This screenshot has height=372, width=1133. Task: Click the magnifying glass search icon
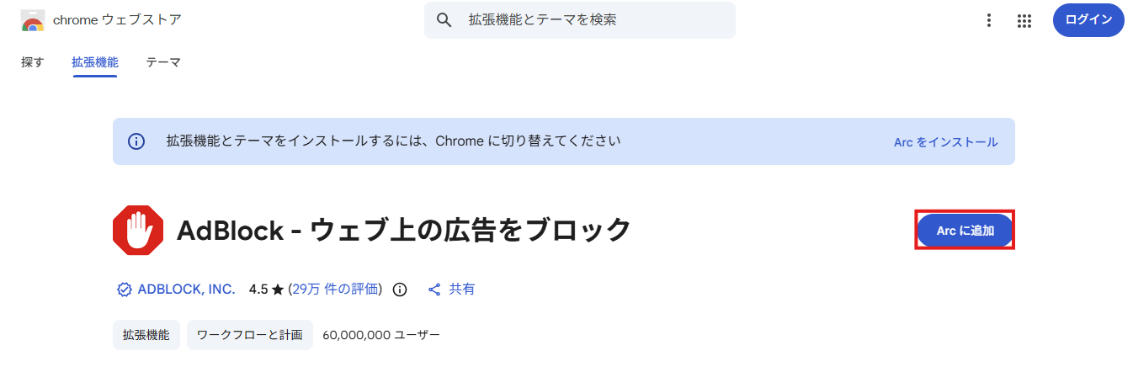(444, 20)
